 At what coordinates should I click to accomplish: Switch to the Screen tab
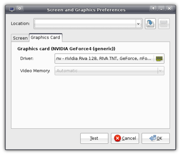[20, 38]
